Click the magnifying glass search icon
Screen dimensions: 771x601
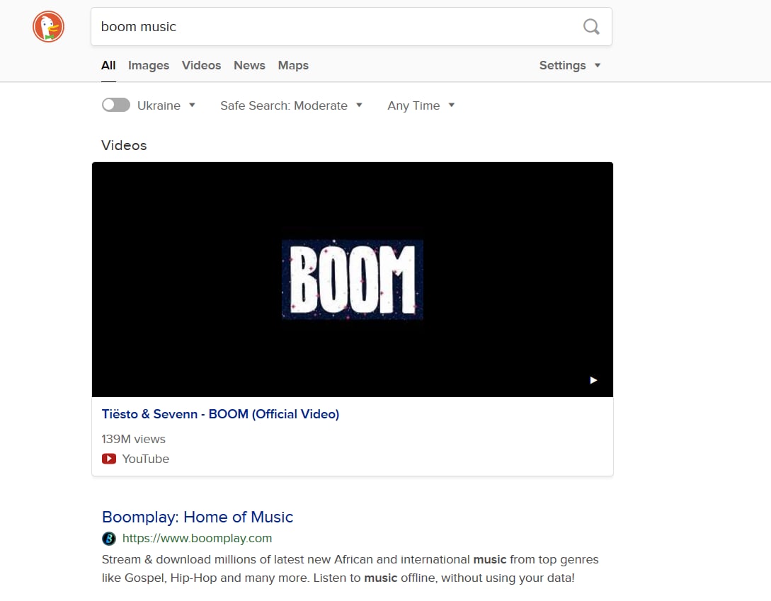coord(591,27)
